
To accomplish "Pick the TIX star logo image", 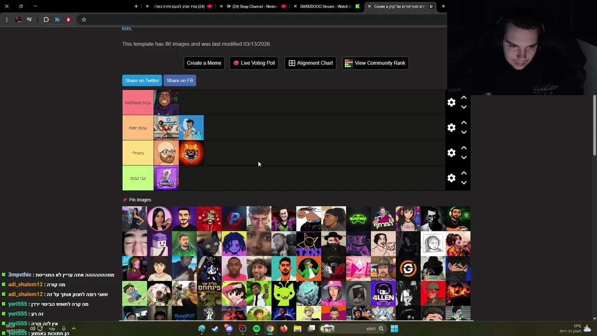I will (309, 244).
